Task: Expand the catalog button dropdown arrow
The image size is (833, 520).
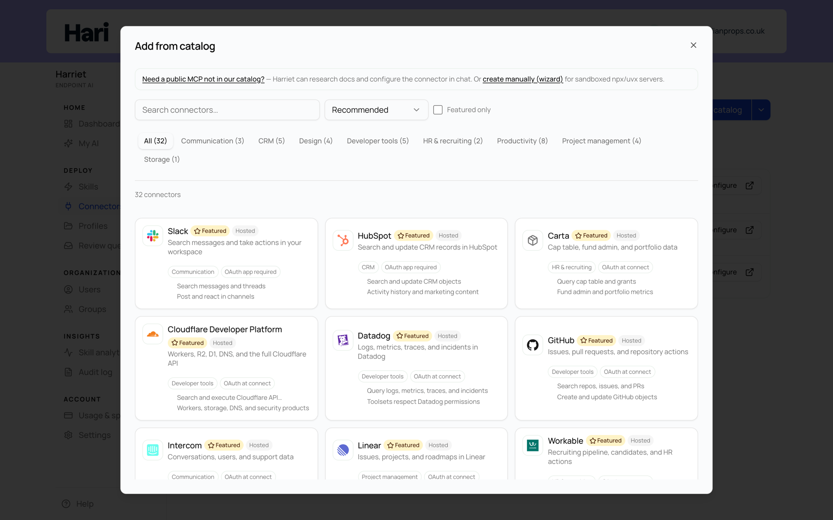Action: tap(761, 110)
